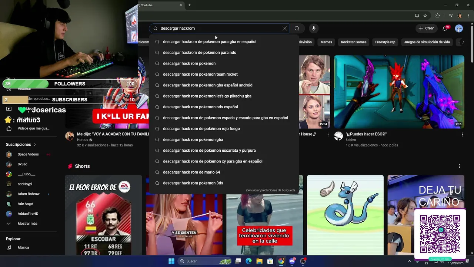Select the Freestyle rap chip
This screenshot has height=267, width=474.
point(385,42)
